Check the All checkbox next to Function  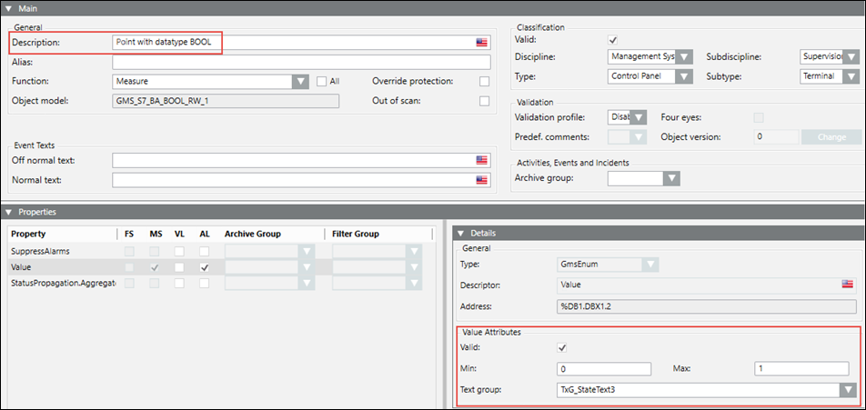pyautogui.click(x=321, y=81)
